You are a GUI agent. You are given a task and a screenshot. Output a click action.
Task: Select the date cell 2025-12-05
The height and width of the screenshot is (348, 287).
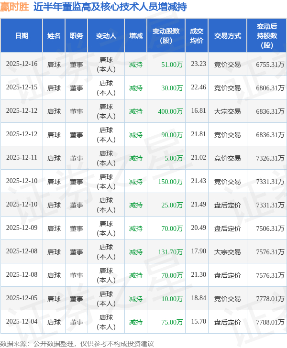click(x=22, y=298)
